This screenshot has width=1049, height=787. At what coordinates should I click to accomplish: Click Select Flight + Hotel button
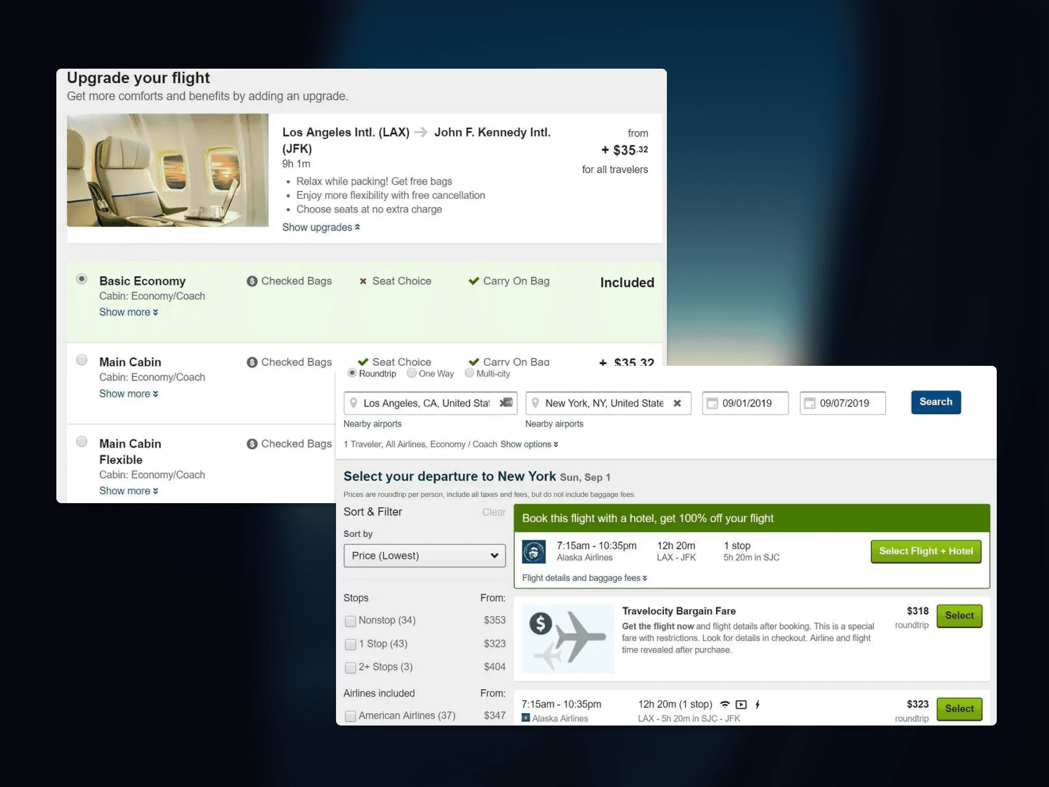(926, 551)
